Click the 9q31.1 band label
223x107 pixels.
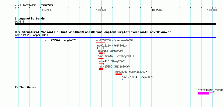point(20,22)
